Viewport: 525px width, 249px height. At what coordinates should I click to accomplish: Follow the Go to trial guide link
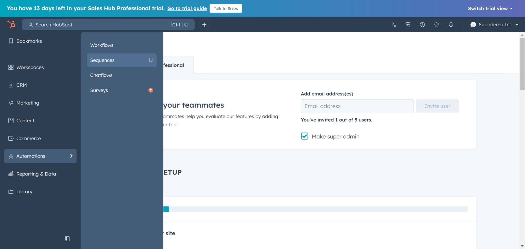[x=187, y=8]
